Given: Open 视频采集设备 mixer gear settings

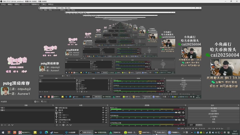Looking at the screenshot, I should pos(183,120).
